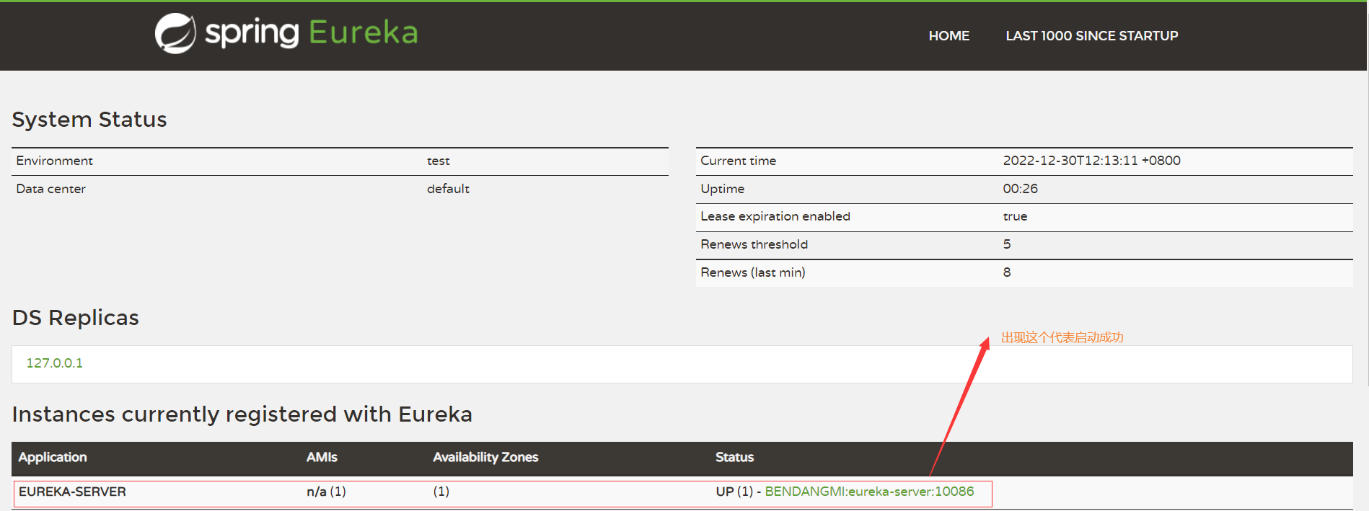Open the 127.0.0.1 replica link

pyautogui.click(x=55, y=363)
